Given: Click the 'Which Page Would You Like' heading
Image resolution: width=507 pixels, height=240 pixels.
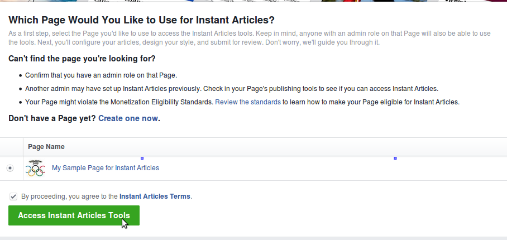Looking at the screenshot, I should click(141, 20).
